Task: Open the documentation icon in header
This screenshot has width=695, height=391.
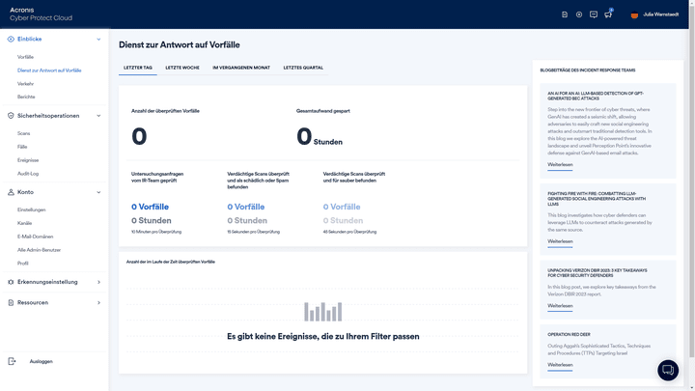Action: click(565, 14)
